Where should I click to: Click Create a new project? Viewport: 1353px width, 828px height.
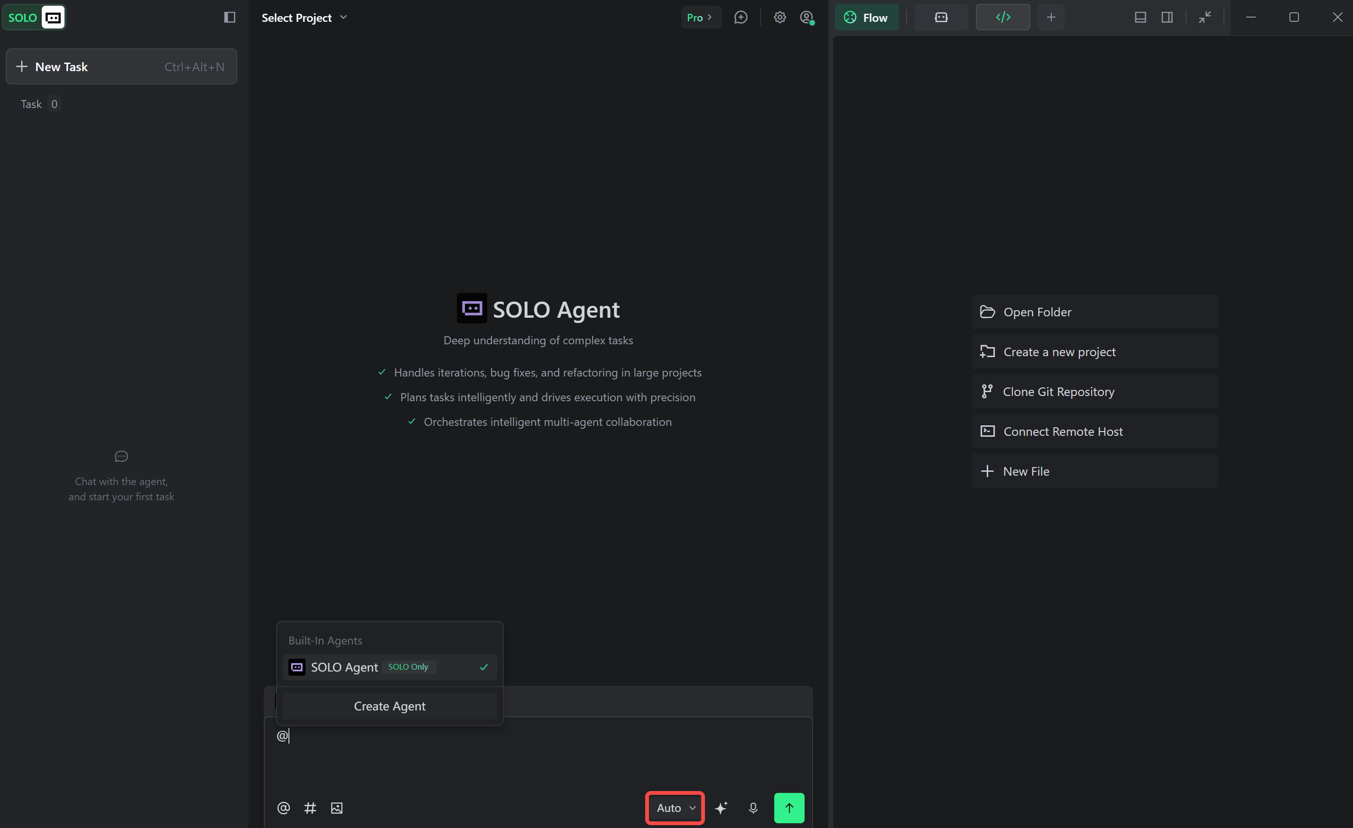coord(1094,352)
